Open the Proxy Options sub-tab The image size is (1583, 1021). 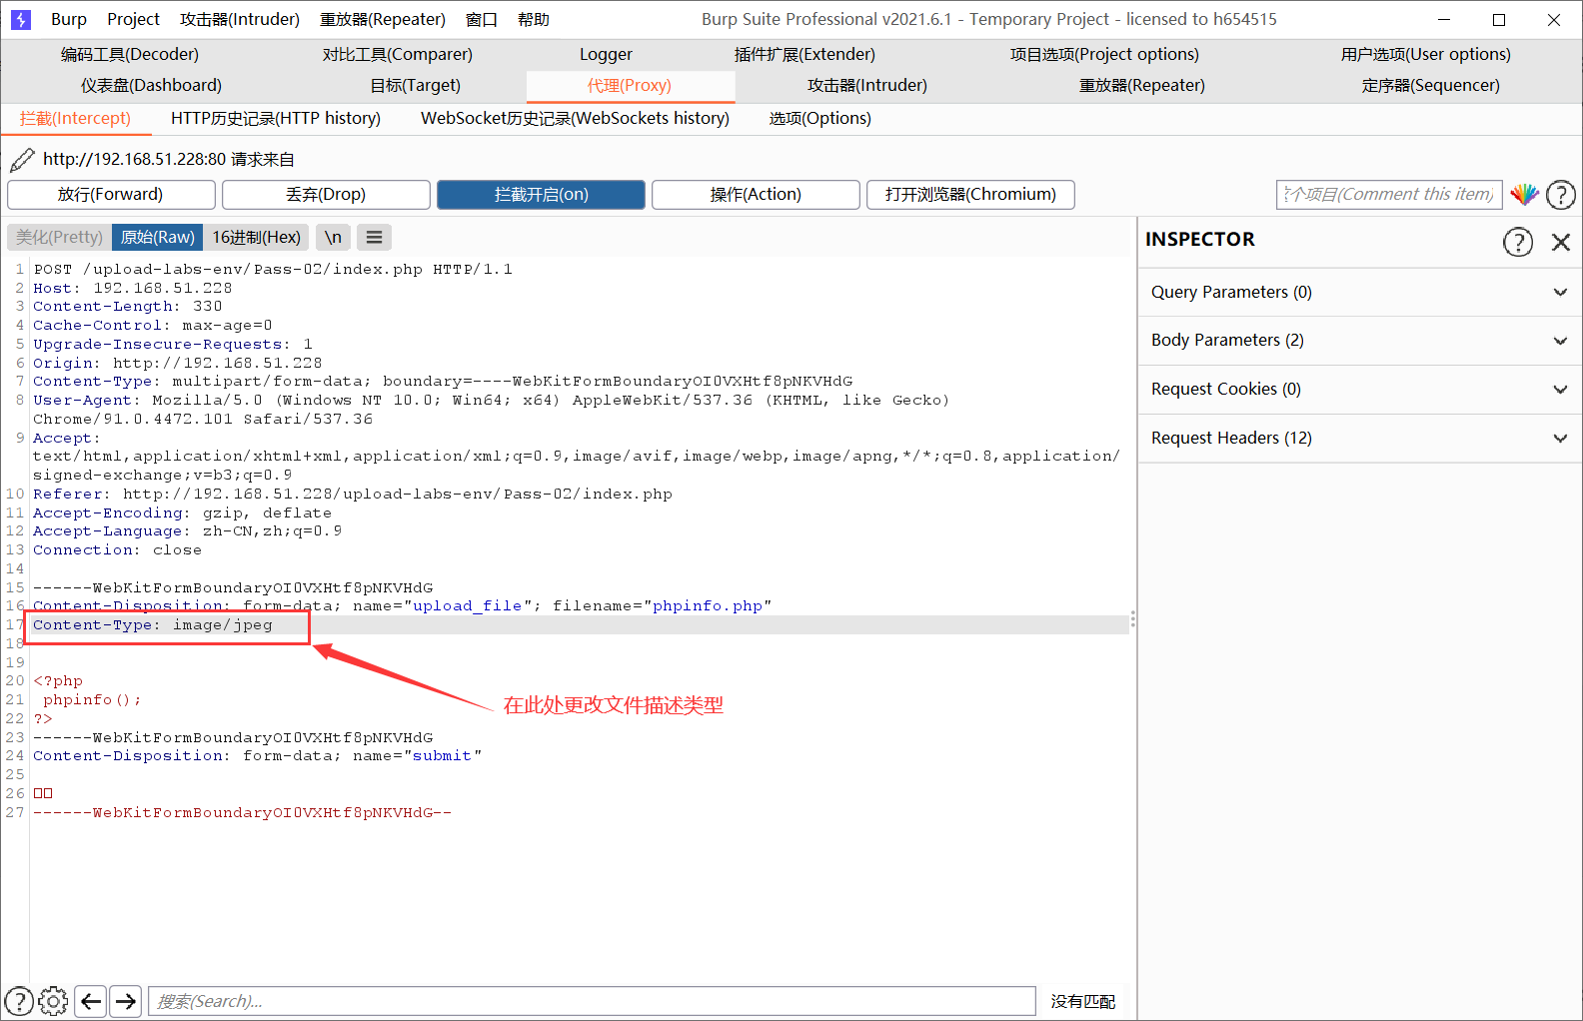pos(819,118)
